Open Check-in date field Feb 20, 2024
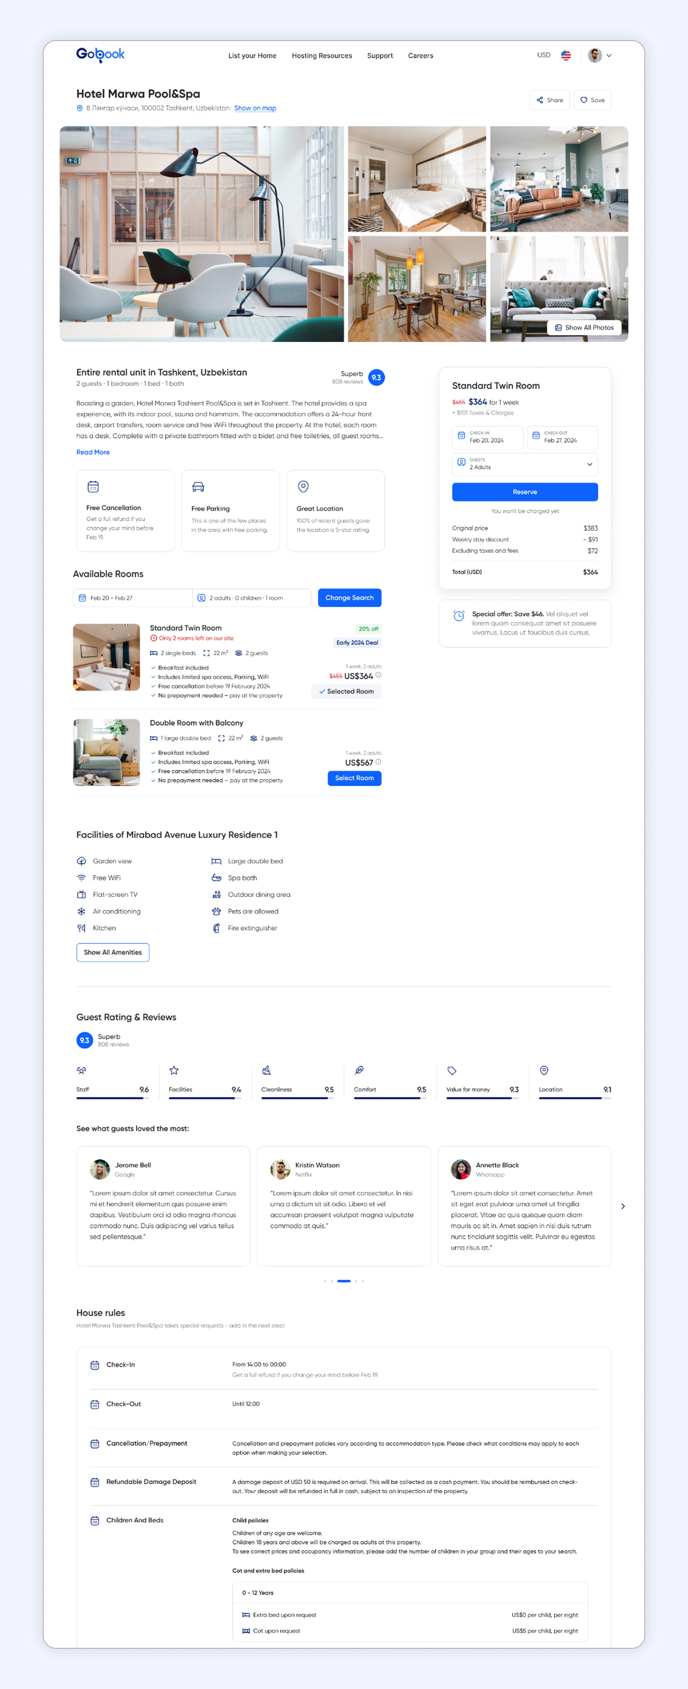This screenshot has height=1689, width=688. coord(488,437)
